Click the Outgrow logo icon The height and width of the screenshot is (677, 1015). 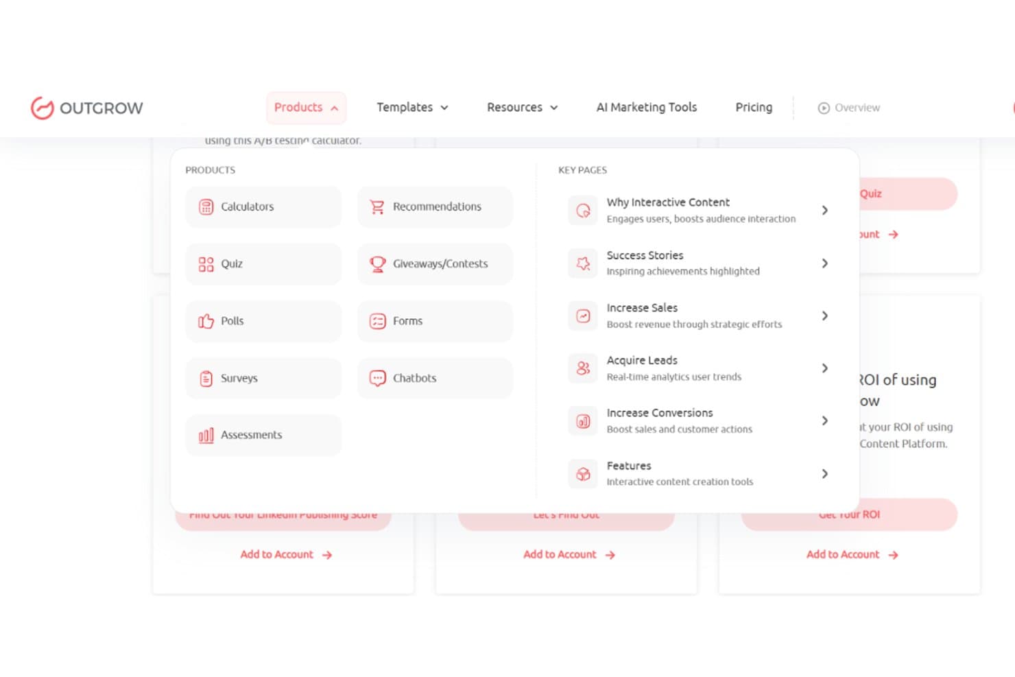click(42, 108)
